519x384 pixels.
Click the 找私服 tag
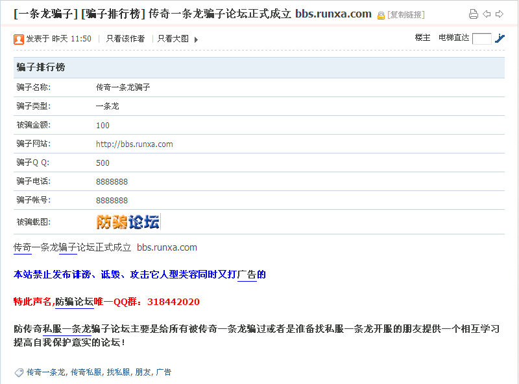[x=118, y=372]
